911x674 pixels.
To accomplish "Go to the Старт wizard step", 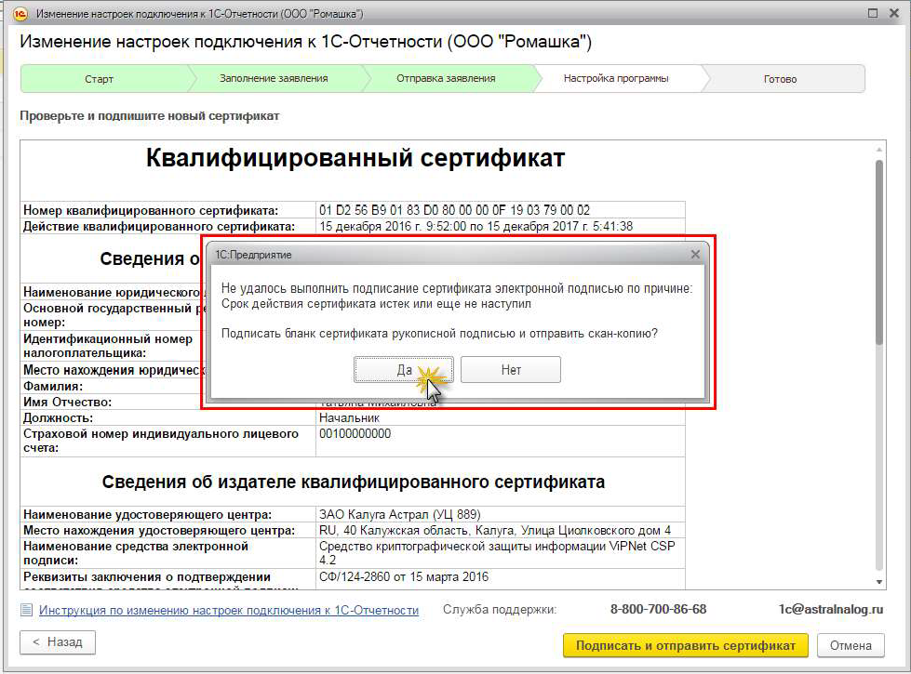I will click(x=100, y=79).
